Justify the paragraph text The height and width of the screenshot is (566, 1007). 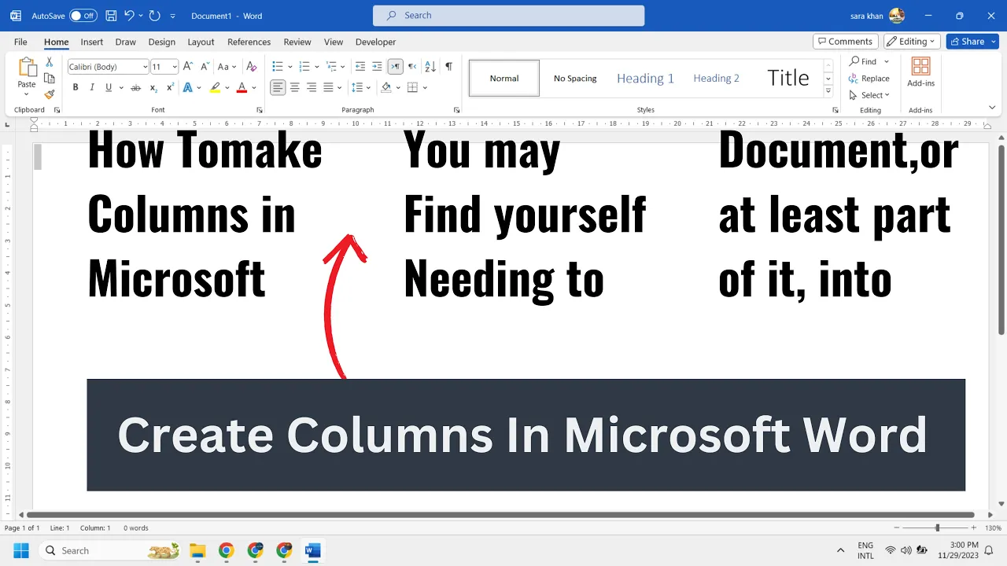pos(328,87)
